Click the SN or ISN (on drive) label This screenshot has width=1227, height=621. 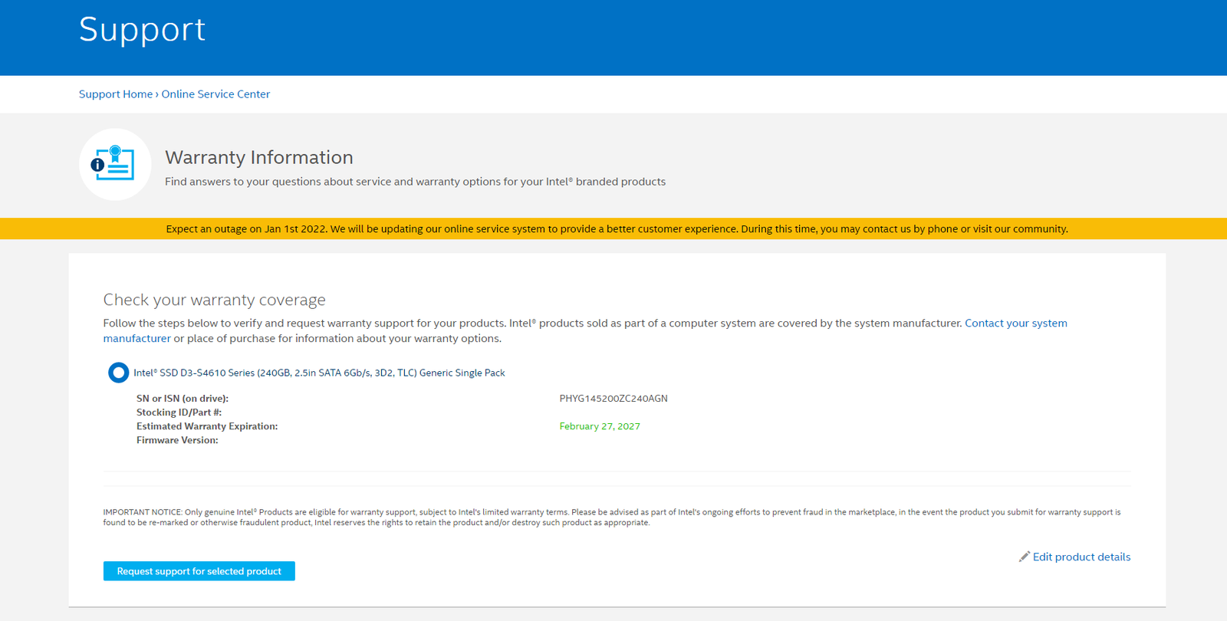pyautogui.click(x=183, y=399)
